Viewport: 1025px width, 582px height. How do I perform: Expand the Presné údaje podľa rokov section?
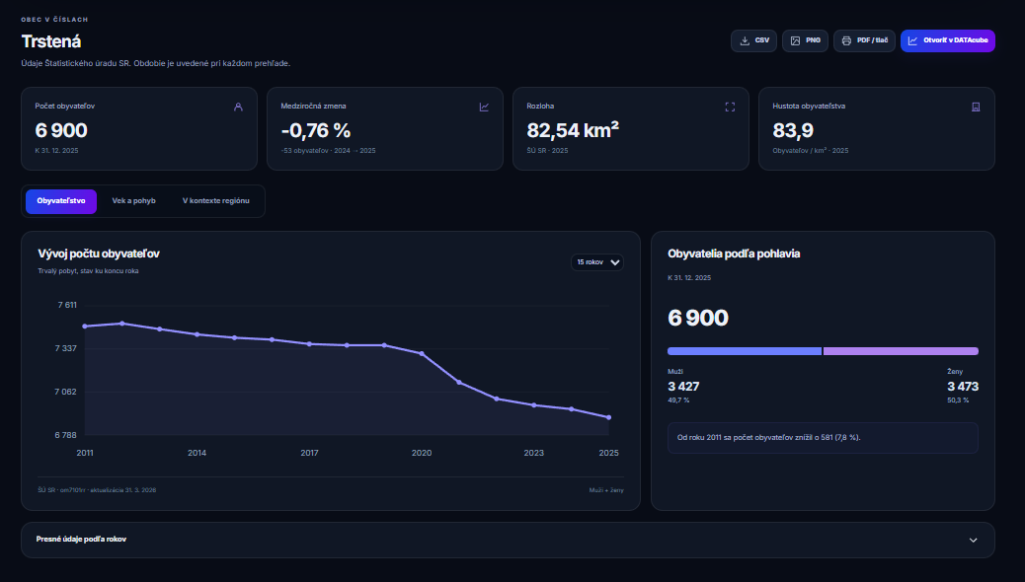click(508, 540)
